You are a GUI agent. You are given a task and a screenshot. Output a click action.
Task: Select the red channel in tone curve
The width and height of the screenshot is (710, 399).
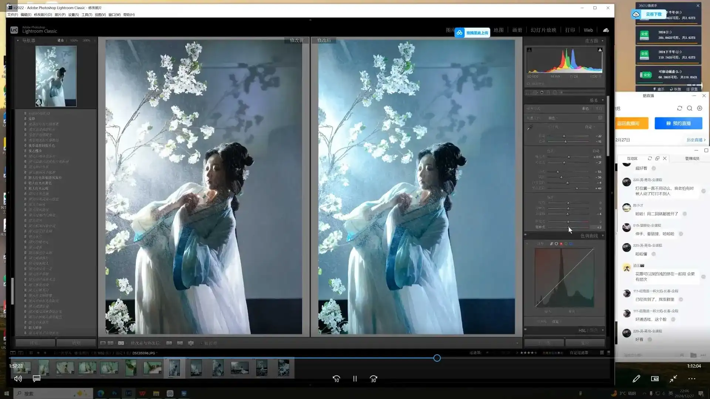coord(561,244)
